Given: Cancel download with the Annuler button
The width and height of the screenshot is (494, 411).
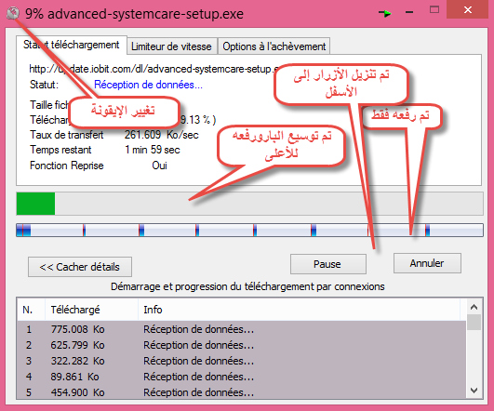Looking at the screenshot, I should click(x=427, y=263).
